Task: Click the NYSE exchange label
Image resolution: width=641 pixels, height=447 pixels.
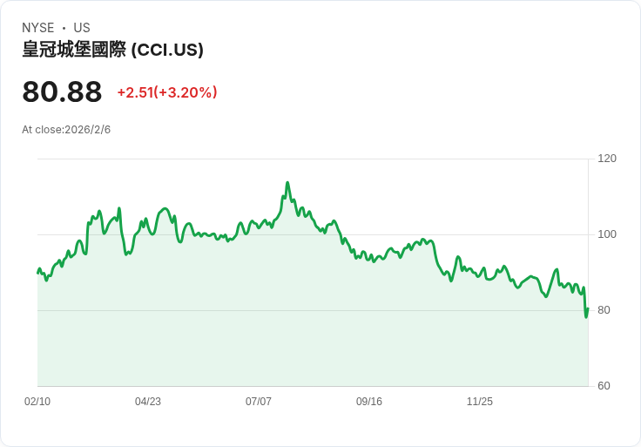Action: [x=38, y=28]
